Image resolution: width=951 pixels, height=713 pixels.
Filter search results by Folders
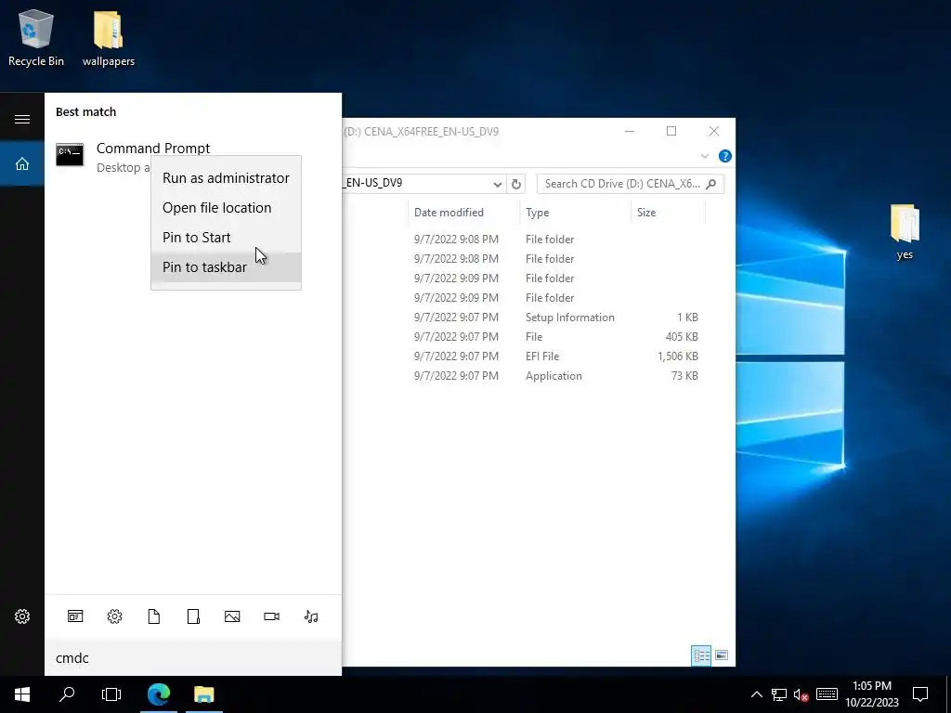(193, 616)
